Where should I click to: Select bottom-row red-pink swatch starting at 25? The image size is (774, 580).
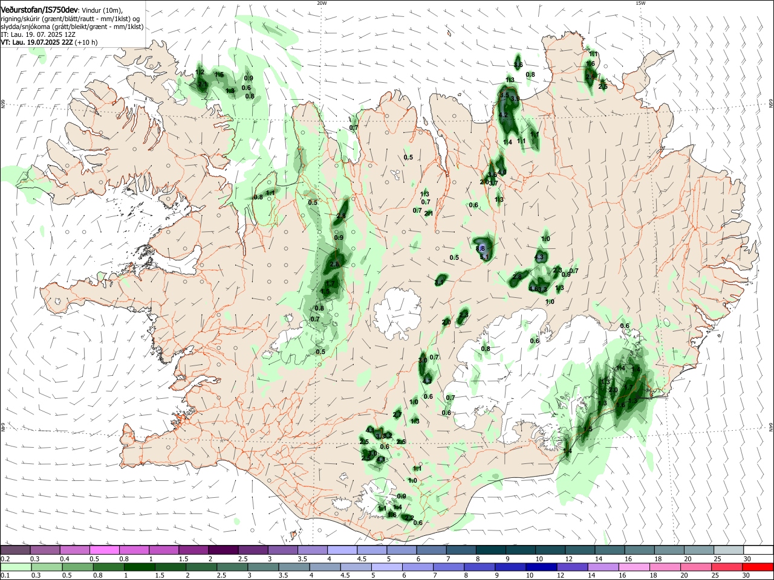tap(727, 567)
